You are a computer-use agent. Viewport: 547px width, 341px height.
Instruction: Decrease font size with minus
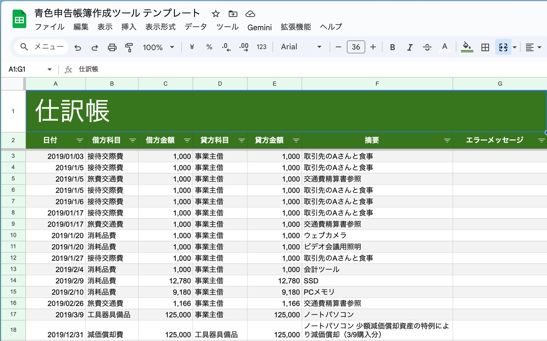[x=339, y=47]
